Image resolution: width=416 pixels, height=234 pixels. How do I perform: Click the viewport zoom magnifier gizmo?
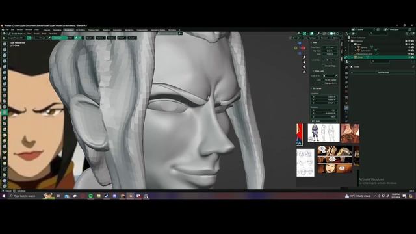click(x=304, y=57)
